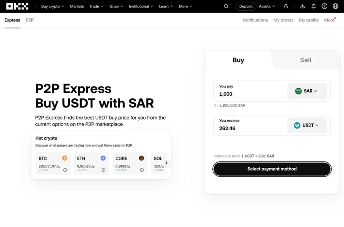Open the notifications bell icon
Viewport: 344px width, 227px height.
click(313, 6)
